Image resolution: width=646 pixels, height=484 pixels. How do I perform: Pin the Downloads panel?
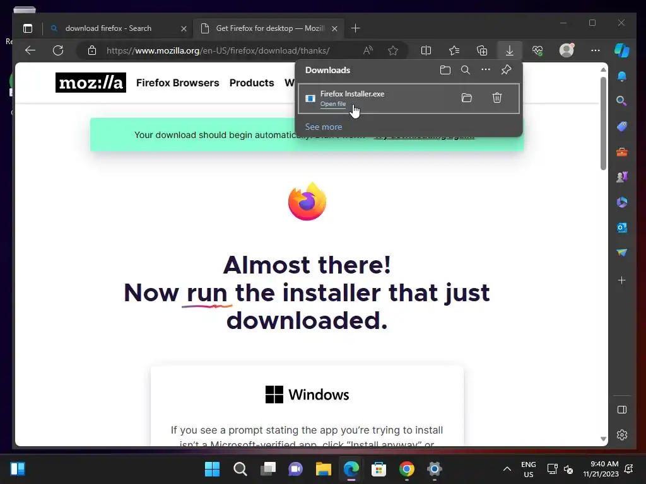click(507, 69)
